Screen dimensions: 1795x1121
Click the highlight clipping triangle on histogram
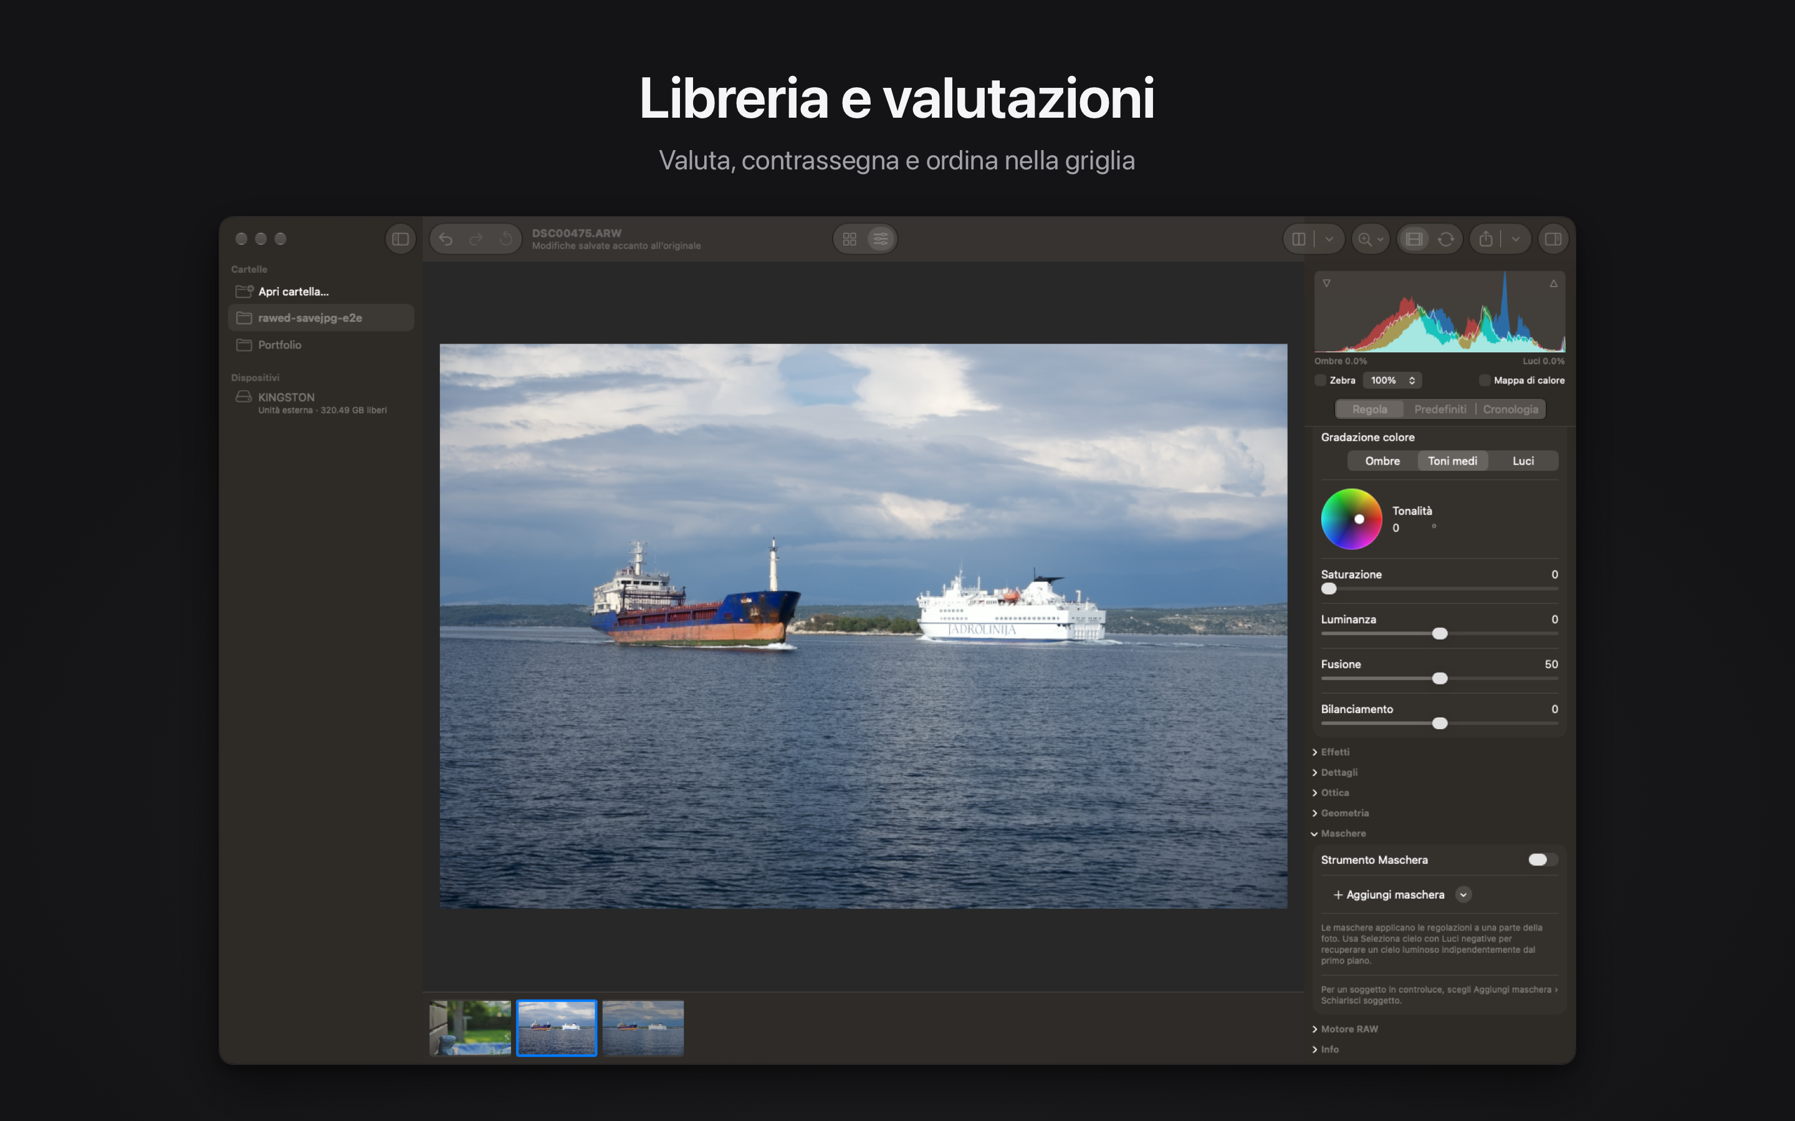pos(1553,283)
